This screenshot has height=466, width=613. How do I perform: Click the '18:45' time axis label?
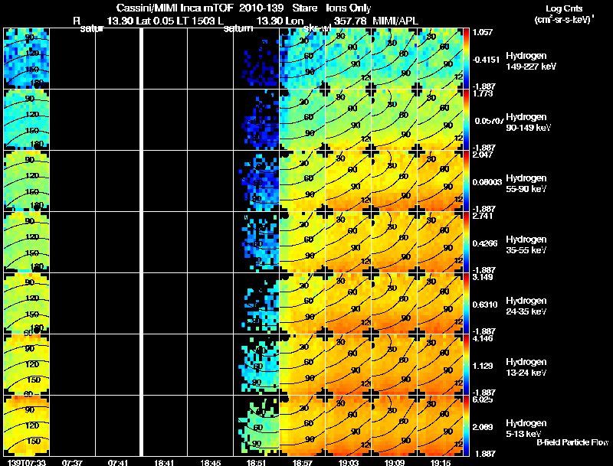(210, 462)
